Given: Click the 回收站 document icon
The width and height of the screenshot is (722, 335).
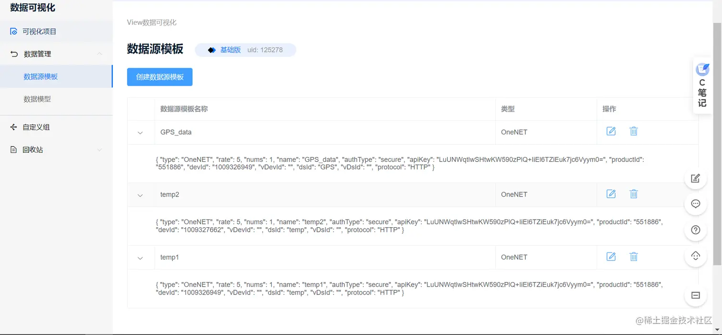Looking at the screenshot, I should 14,149.
